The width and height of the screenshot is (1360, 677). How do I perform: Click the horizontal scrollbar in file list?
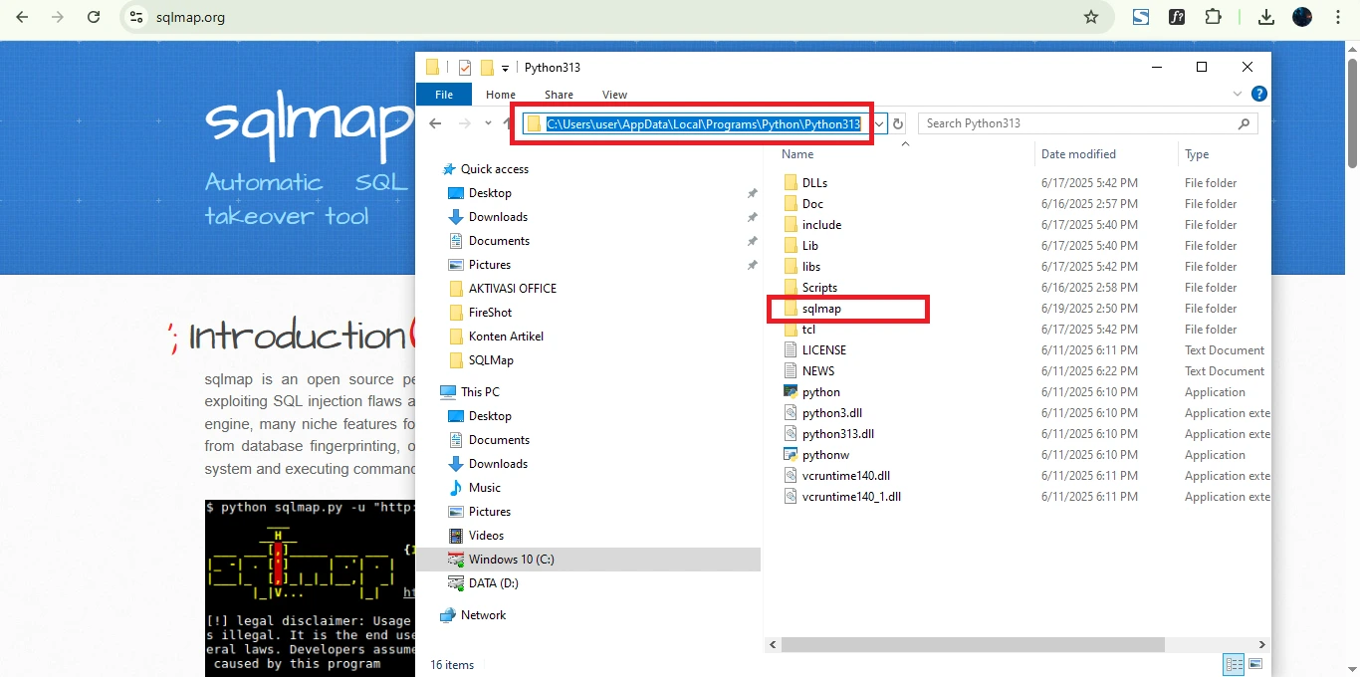(x=973, y=644)
